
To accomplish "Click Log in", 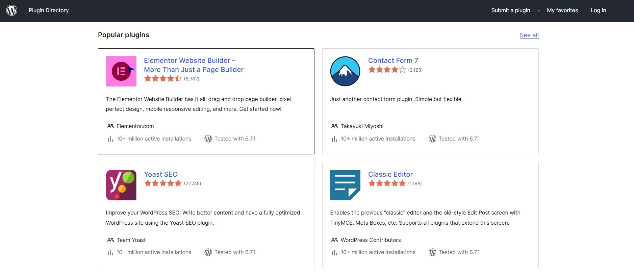I will [x=598, y=10].
